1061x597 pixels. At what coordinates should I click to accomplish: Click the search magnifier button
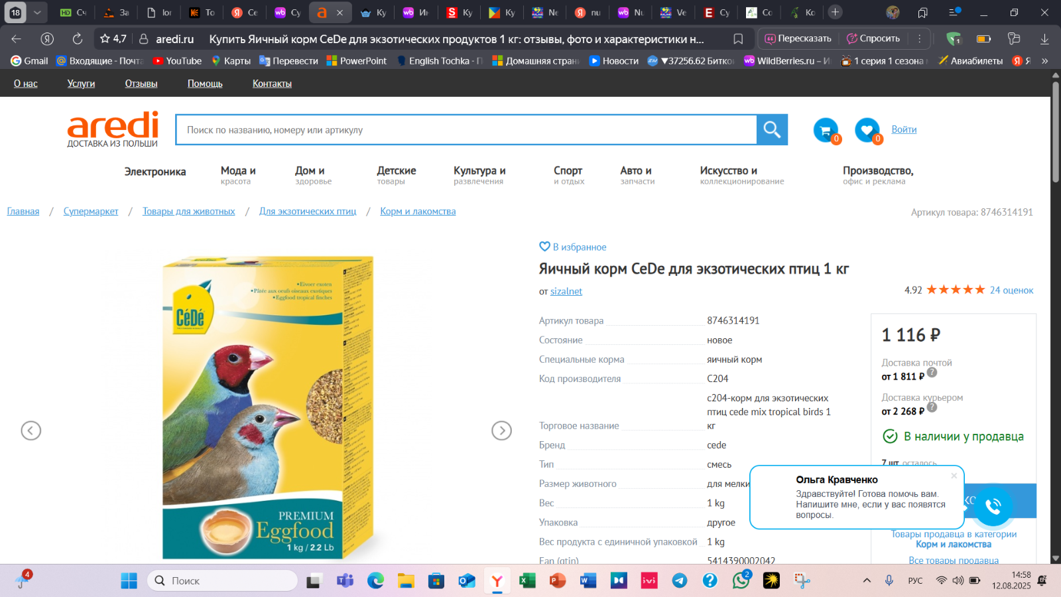click(x=772, y=129)
